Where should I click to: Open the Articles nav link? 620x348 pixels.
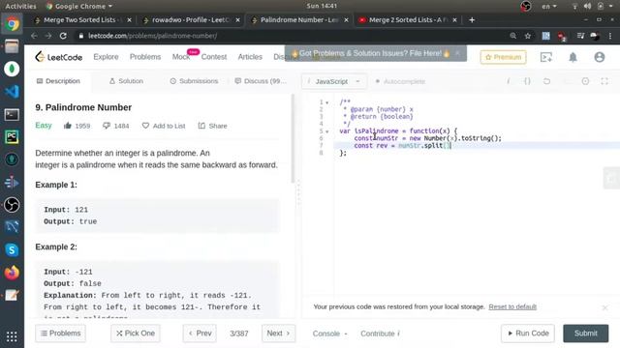click(250, 57)
